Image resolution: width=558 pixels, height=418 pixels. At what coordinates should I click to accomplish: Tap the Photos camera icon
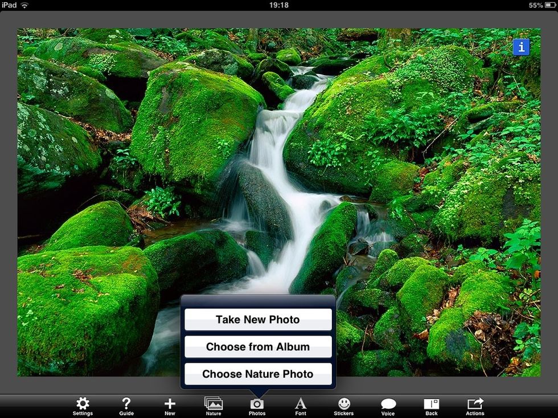pyautogui.click(x=257, y=405)
